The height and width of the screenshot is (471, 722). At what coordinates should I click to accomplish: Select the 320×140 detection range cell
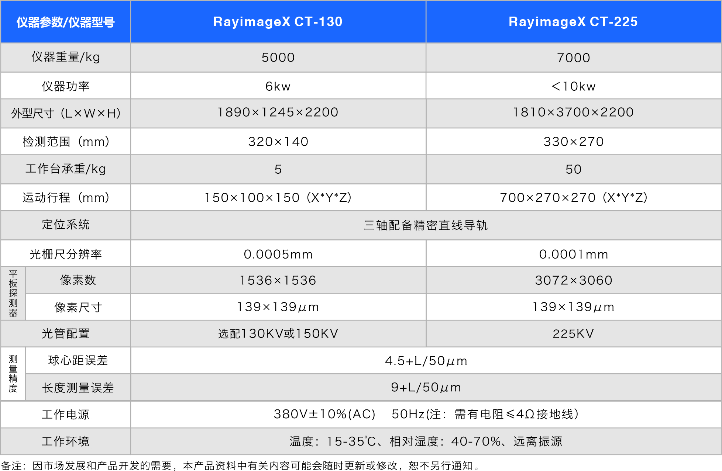tap(278, 141)
